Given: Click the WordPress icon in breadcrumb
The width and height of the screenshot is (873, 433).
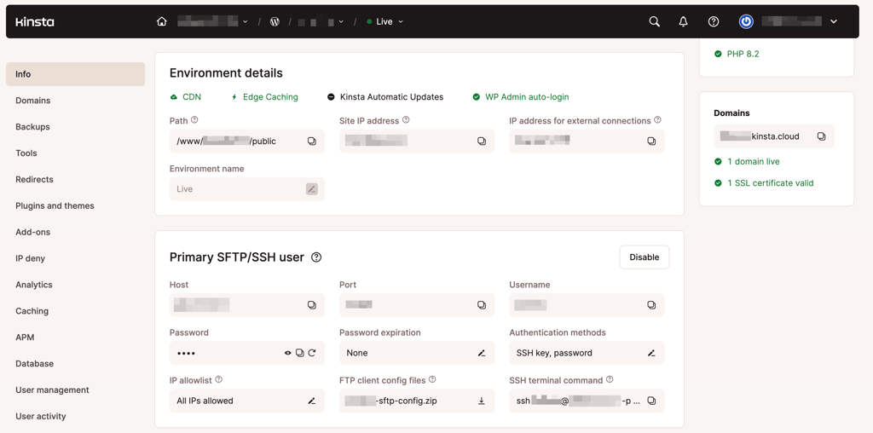Looking at the screenshot, I should coord(275,21).
